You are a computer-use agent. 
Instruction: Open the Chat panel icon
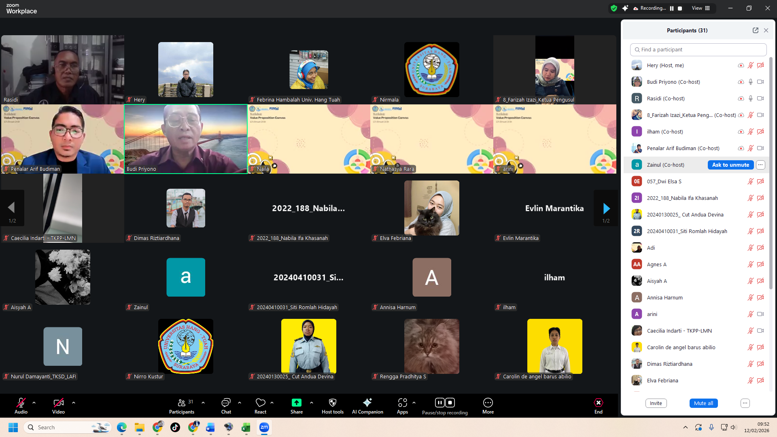226,403
